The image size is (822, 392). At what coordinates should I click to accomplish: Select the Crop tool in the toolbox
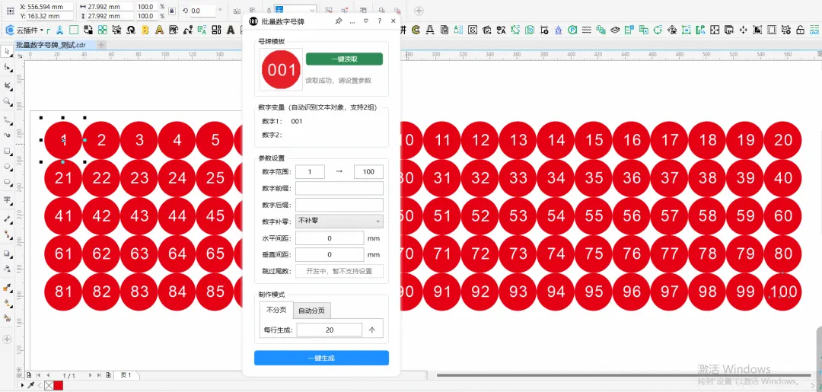pyautogui.click(x=7, y=84)
